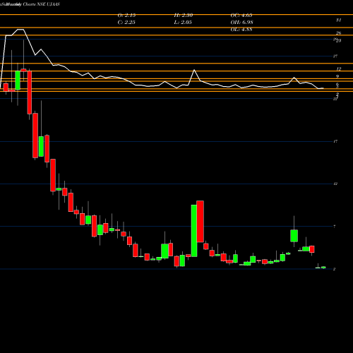Screen dimensions: 353x353
Task: Click the 'OL: 4.88' readout
Action: (241, 30)
